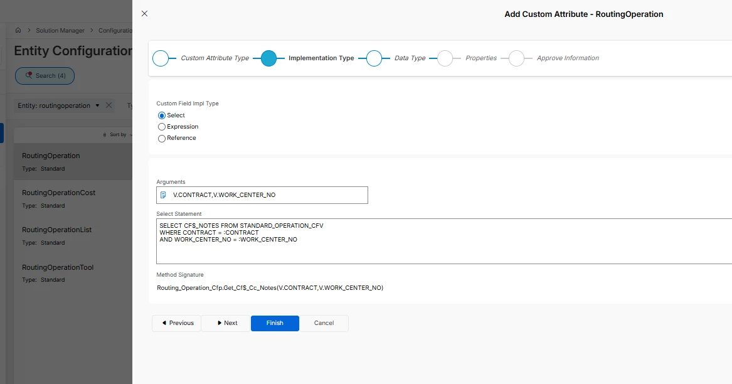Go to Implementation Type step
This screenshot has width=732, height=384.
pos(269,58)
